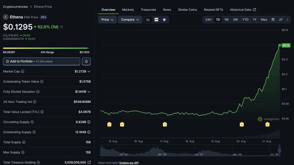Screen dimensions: 294x165
Task: Expand Market Cap chevron
Action: [89, 72]
